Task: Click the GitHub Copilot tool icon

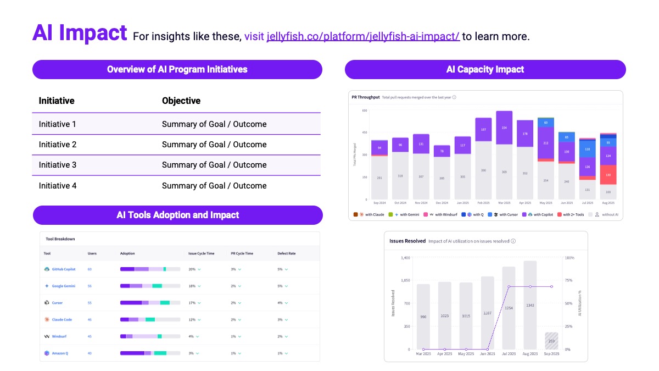Action: pyautogui.click(x=47, y=269)
